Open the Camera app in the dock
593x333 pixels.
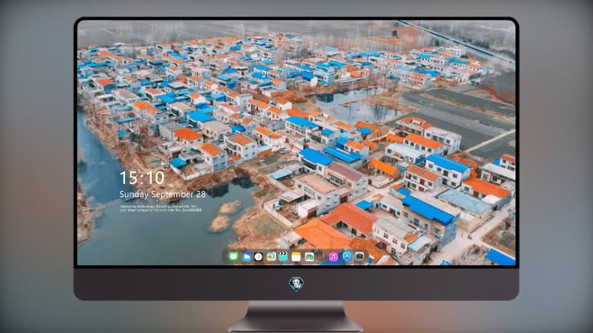pyautogui.click(x=360, y=256)
